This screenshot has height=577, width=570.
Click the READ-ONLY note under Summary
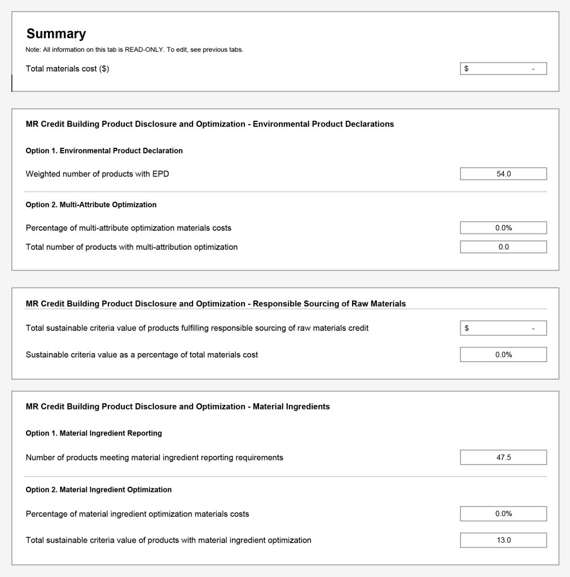tap(134, 50)
